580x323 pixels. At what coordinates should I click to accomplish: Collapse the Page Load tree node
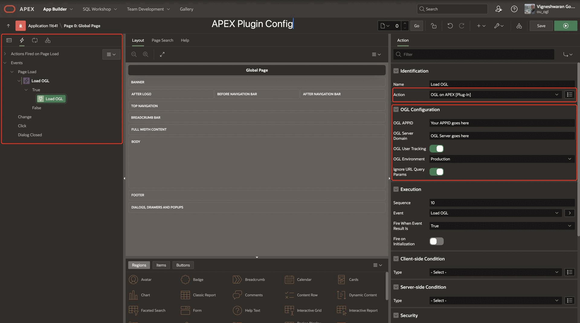click(x=12, y=72)
